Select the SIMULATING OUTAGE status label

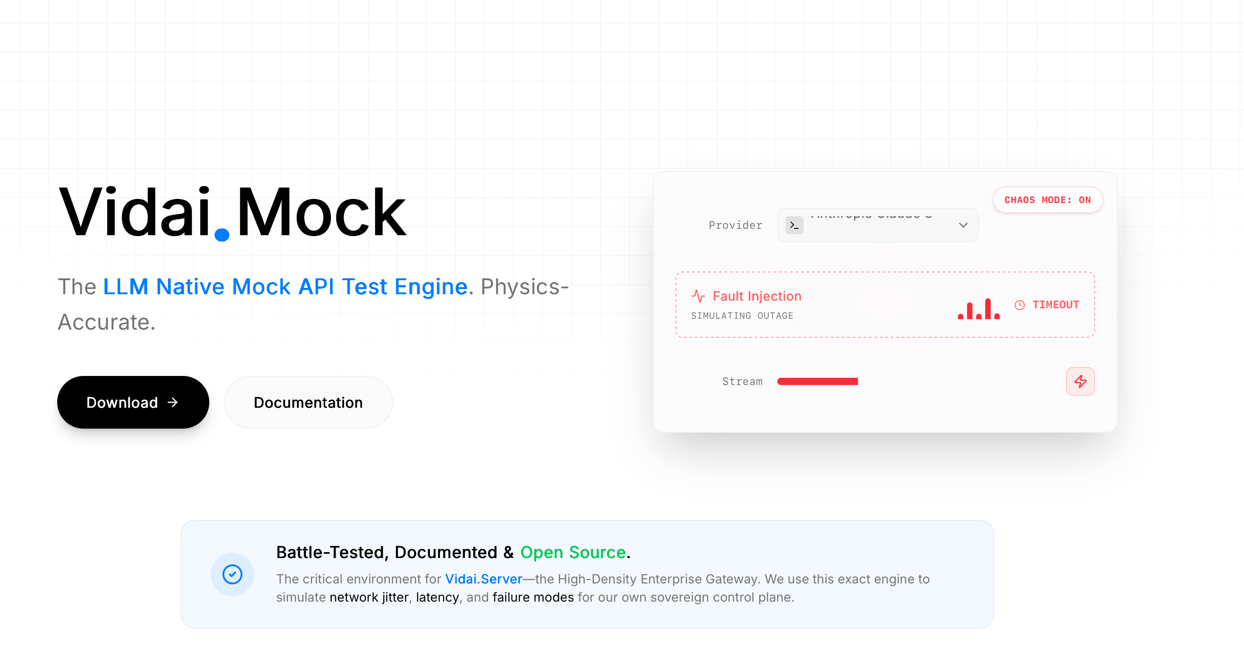pyautogui.click(x=742, y=316)
